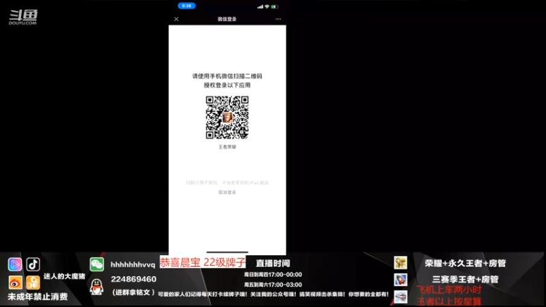Click the 周五到周六17:00-03:00 schedule line
Screen dimensions: 546x307
click(272, 284)
